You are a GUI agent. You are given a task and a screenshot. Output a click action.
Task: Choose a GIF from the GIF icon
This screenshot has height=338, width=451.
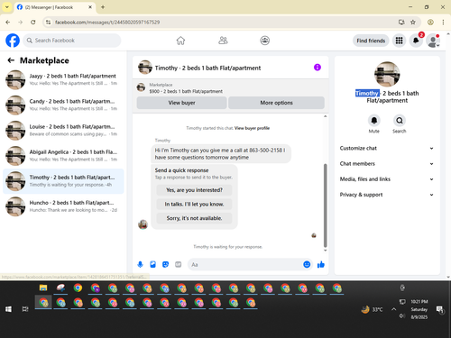[179, 264]
